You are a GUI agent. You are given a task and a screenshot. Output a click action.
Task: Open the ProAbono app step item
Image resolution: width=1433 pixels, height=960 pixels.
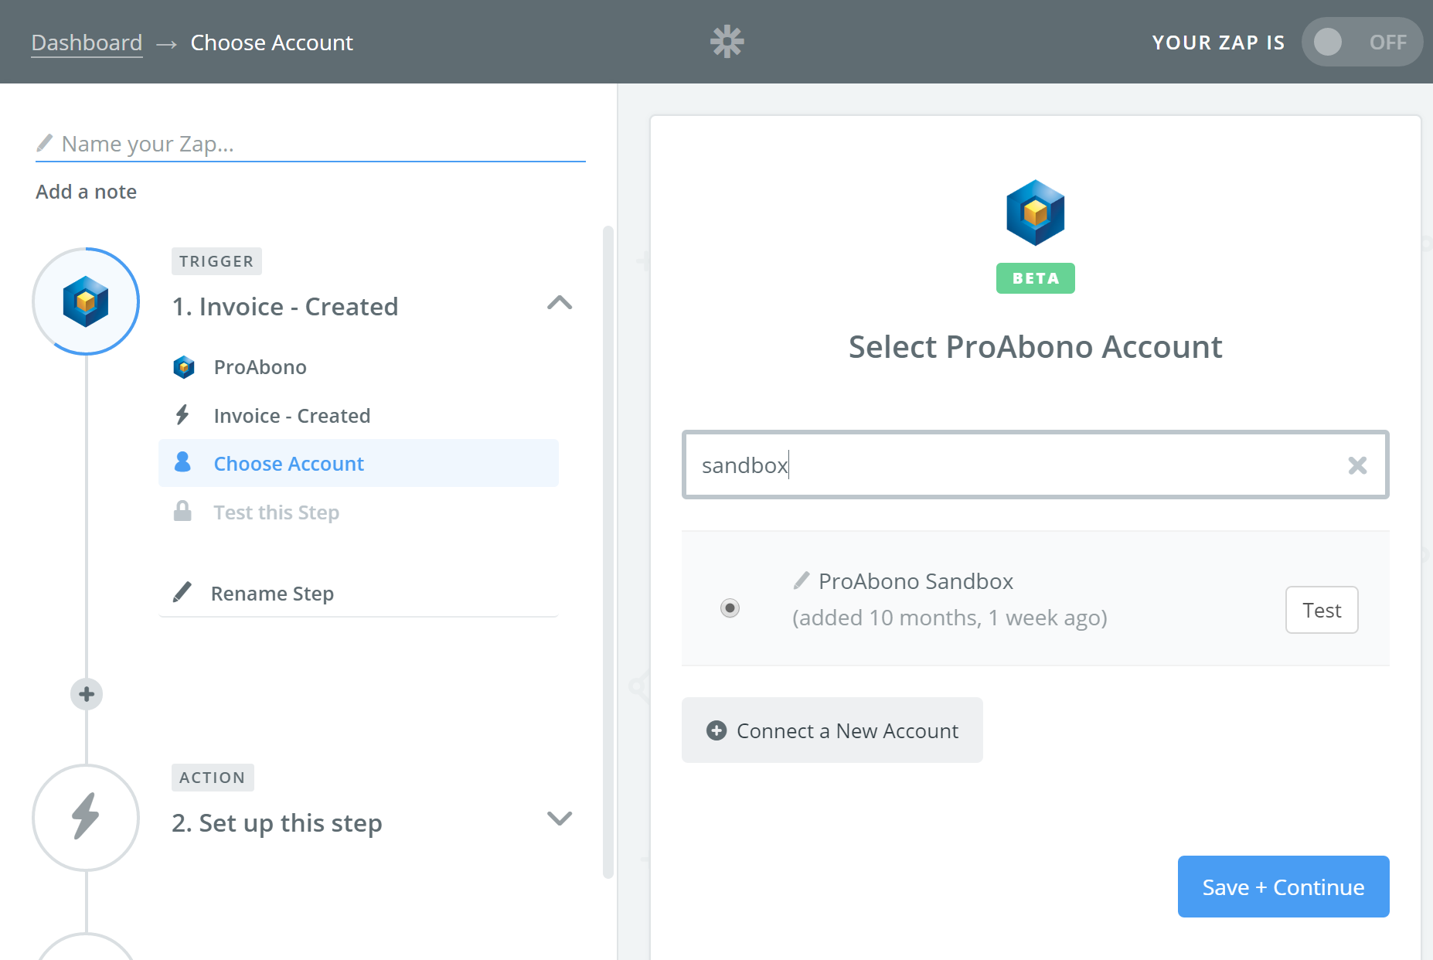[x=359, y=367]
